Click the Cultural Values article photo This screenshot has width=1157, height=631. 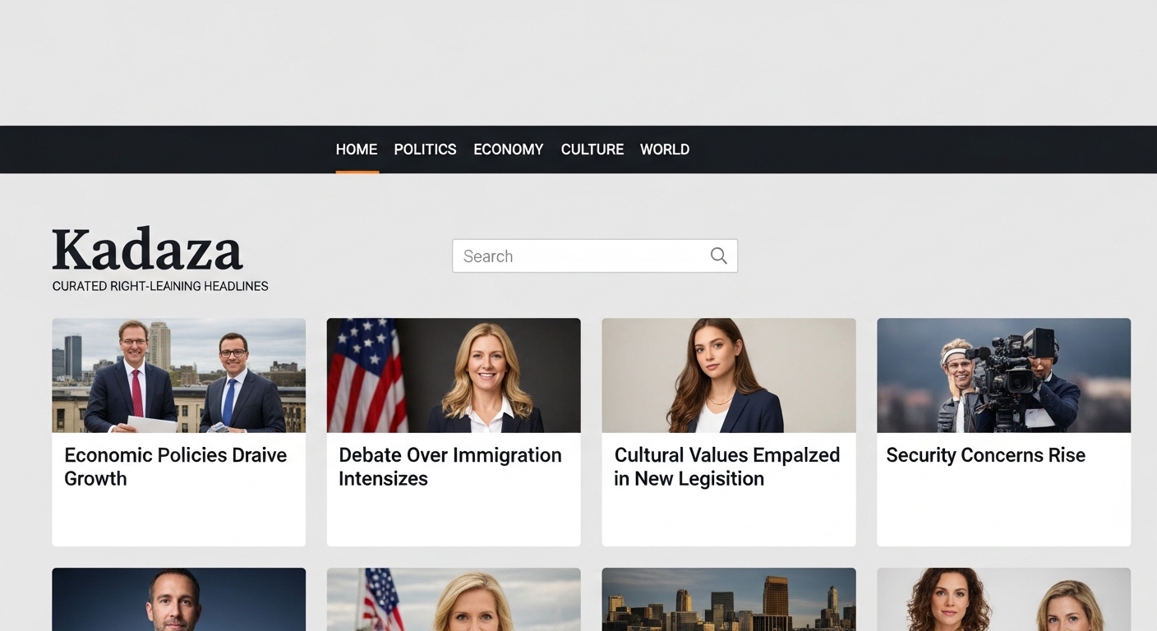click(728, 375)
